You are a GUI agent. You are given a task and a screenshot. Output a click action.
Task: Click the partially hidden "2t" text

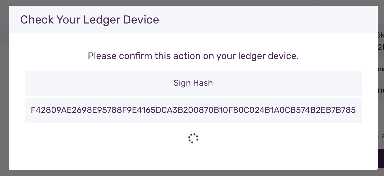tap(381, 48)
